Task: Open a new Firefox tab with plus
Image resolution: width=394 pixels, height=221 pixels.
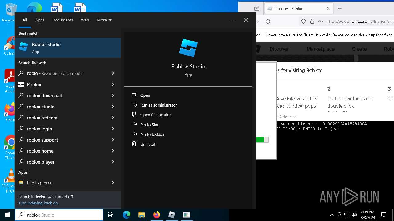Action: (x=340, y=9)
